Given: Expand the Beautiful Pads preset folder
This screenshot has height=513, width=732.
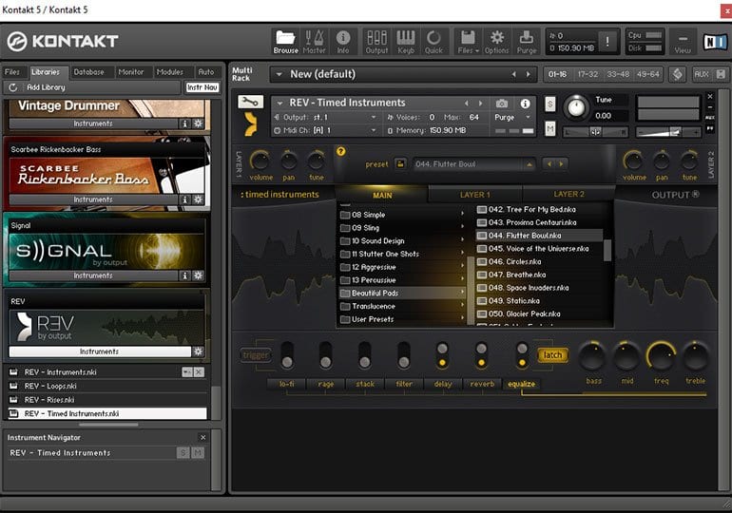Looking at the screenshot, I should point(375,294).
